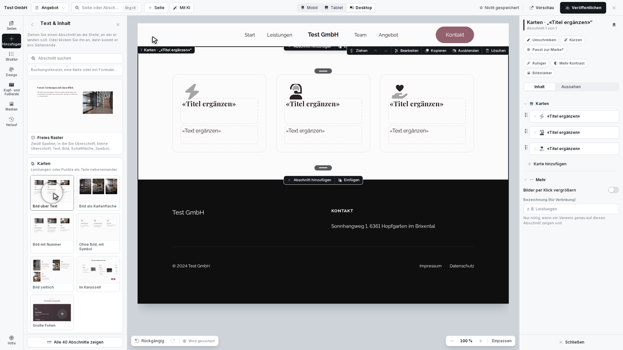This screenshot has height=350, width=623.
Task: Click Bearbeiten in section toolbar
Action: coord(406,51)
